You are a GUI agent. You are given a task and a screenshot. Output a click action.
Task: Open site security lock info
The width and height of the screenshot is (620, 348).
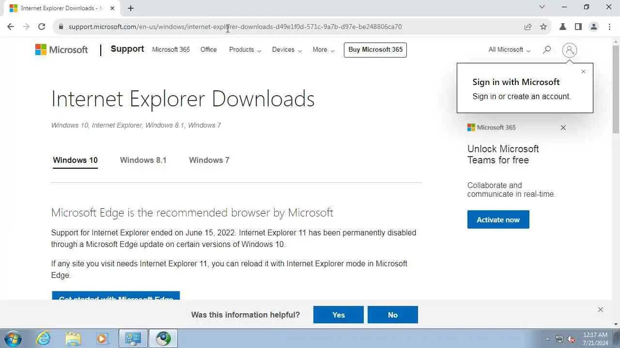tap(61, 27)
